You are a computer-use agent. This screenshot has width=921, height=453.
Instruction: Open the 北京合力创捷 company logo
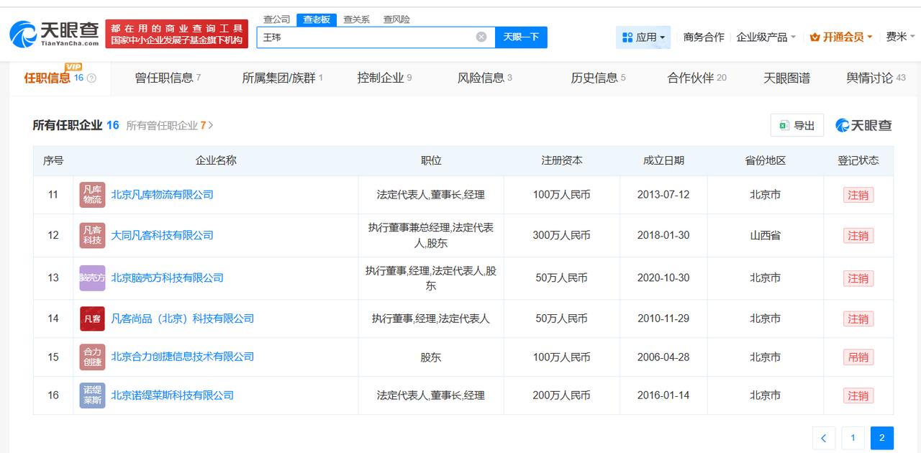(92, 357)
